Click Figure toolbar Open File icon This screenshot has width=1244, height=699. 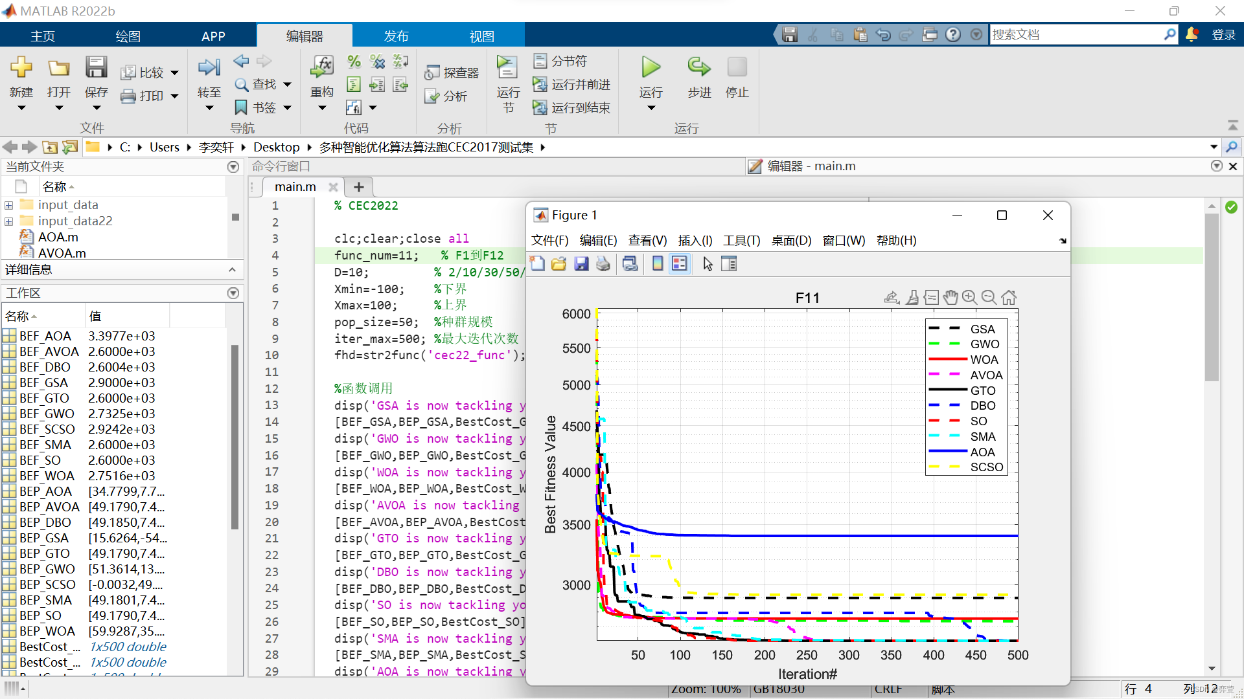point(559,264)
